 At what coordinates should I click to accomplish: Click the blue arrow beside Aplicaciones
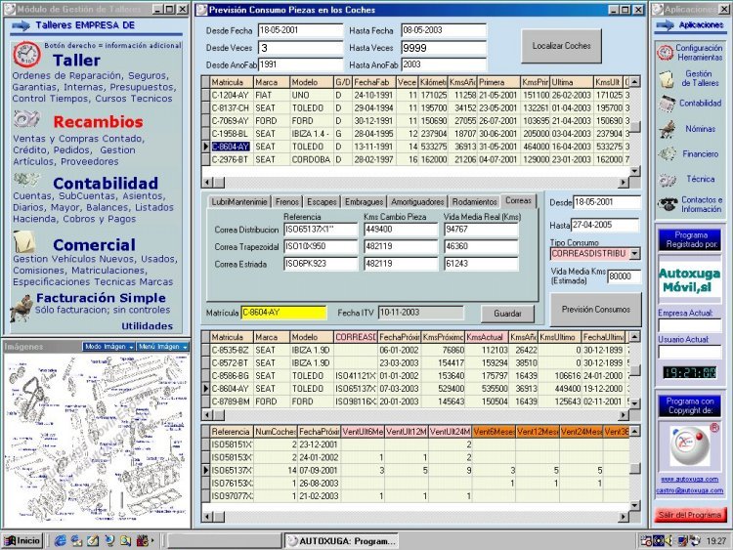(x=665, y=25)
